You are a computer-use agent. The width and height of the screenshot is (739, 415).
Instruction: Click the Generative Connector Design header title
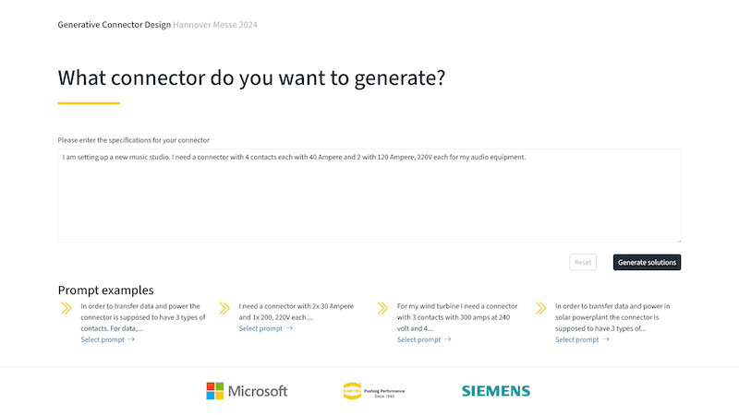click(114, 25)
